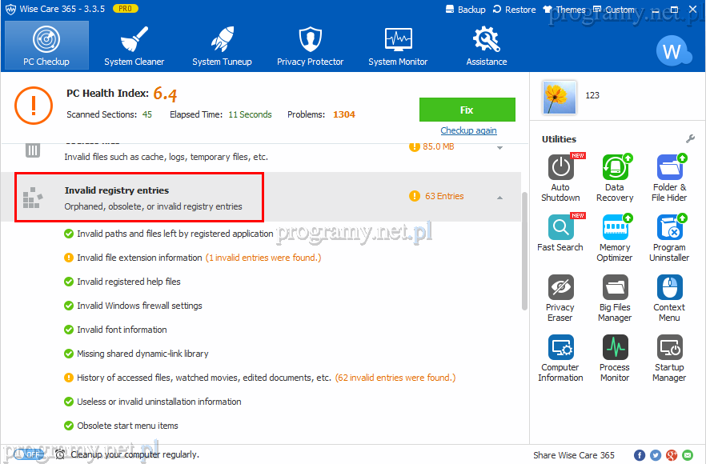Click the Invalid font information check mark
706x464 pixels.
[x=69, y=330]
